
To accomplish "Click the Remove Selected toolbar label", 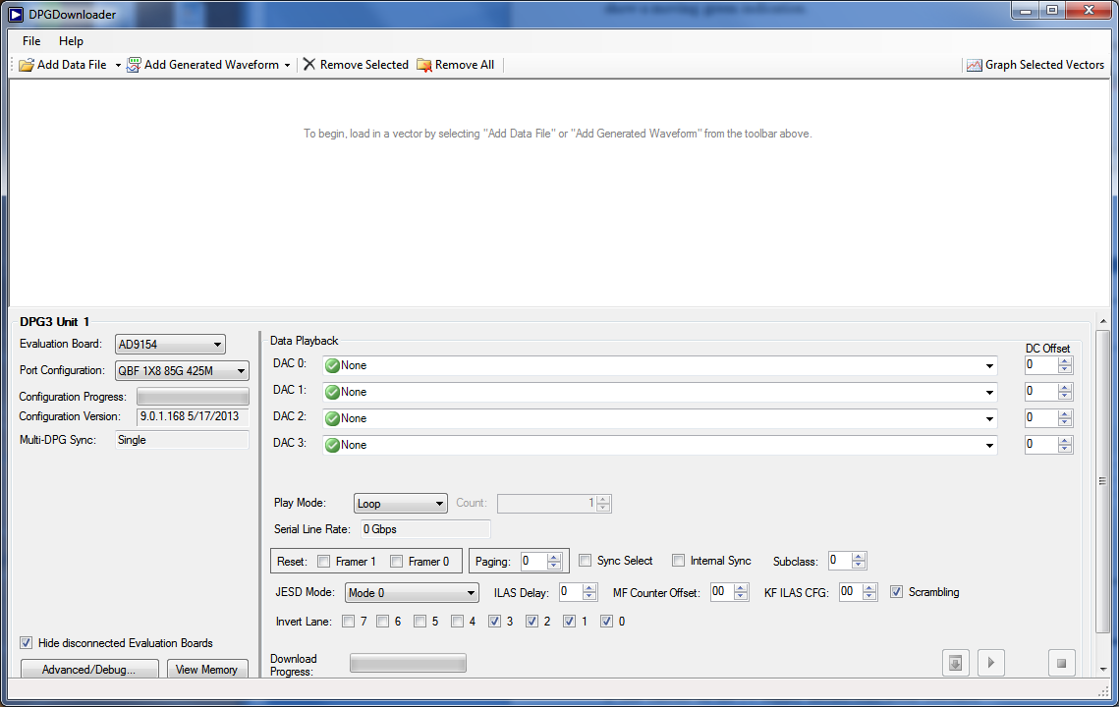I will tap(364, 65).
